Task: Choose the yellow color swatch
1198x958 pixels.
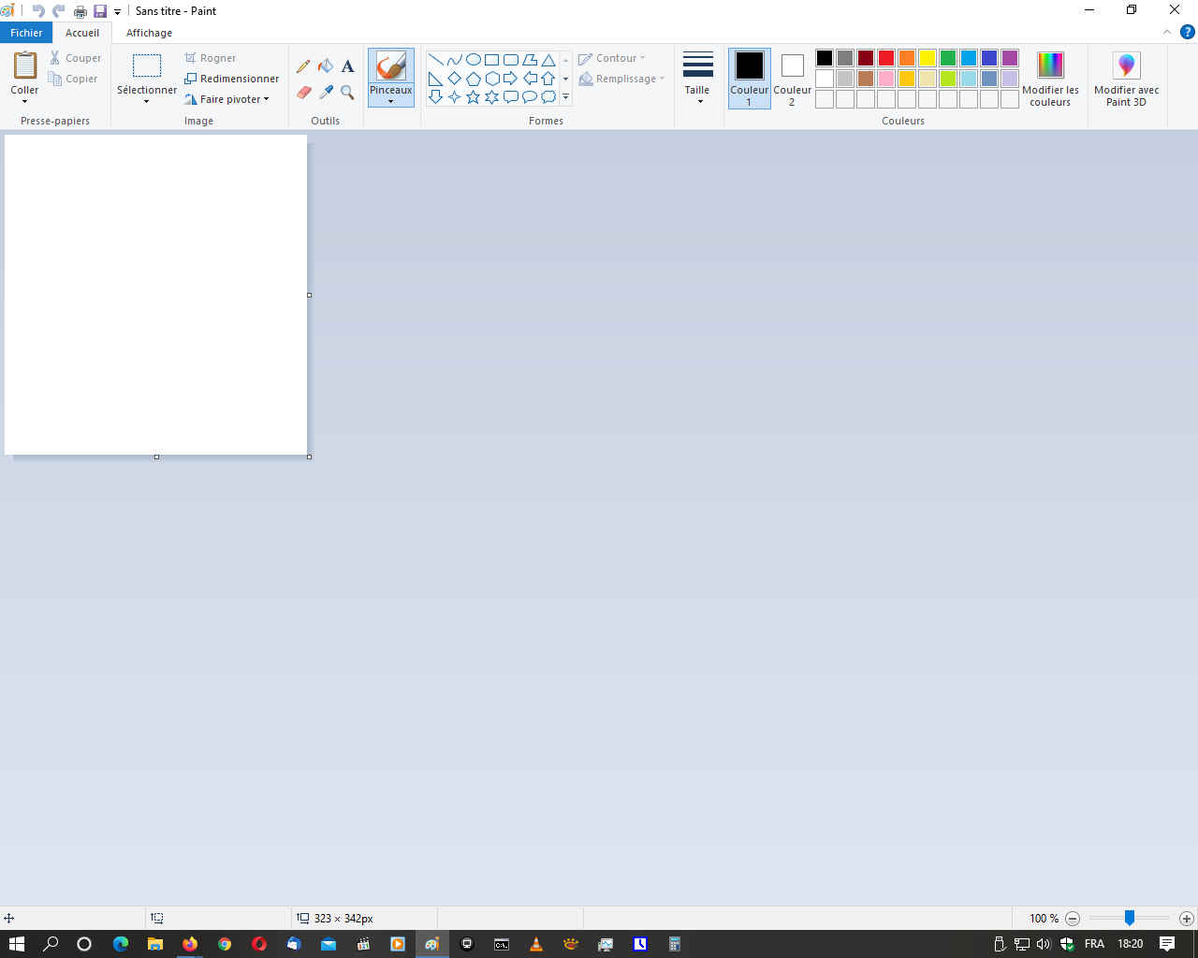Action: pyautogui.click(x=928, y=58)
